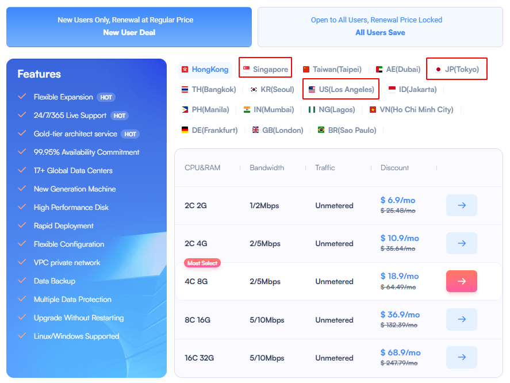Click the Most Select badge
The height and width of the screenshot is (383, 510).
pyautogui.click(x=202, y=263)
